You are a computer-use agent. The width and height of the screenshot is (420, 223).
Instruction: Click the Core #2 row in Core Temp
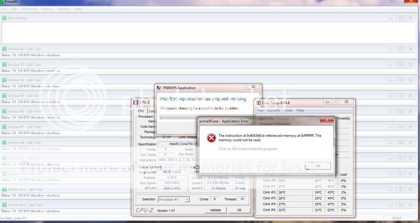[x=305, y=192]
